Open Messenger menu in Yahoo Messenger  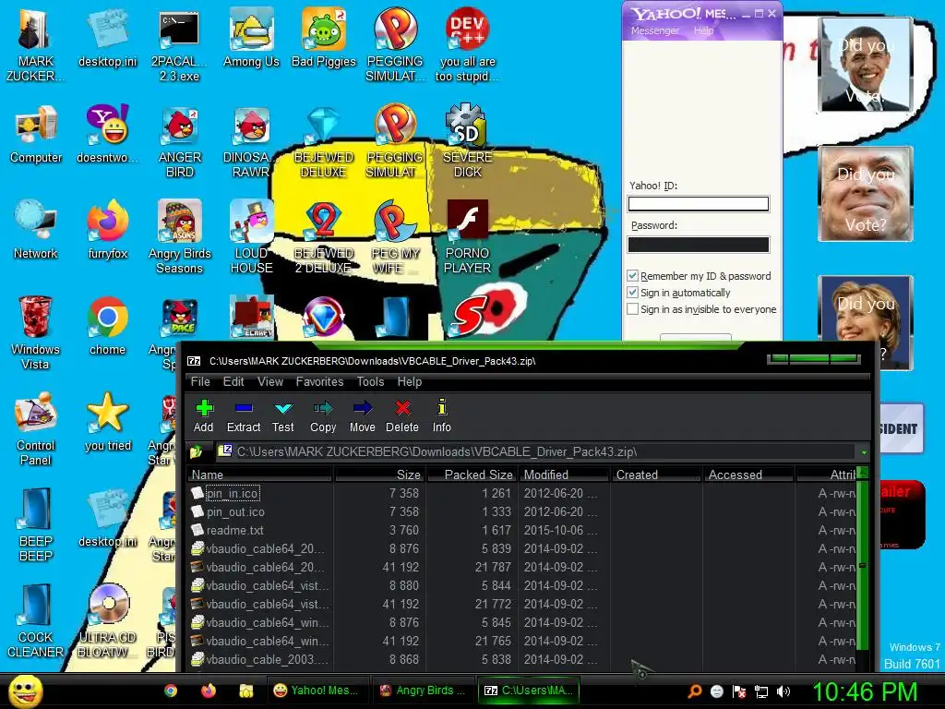[655, 30]
